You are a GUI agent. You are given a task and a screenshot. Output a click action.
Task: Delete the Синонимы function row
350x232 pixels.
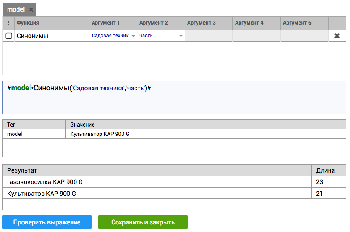click(x=337, y=36)
